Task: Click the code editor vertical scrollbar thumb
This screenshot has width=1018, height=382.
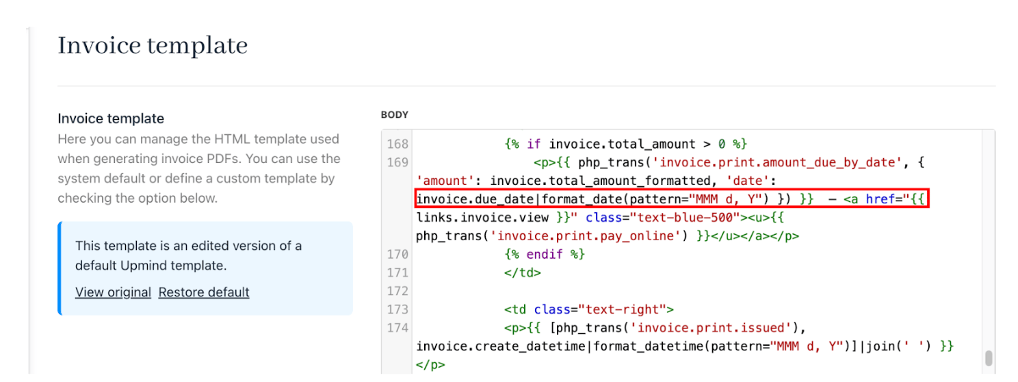Action: [988, 359]
